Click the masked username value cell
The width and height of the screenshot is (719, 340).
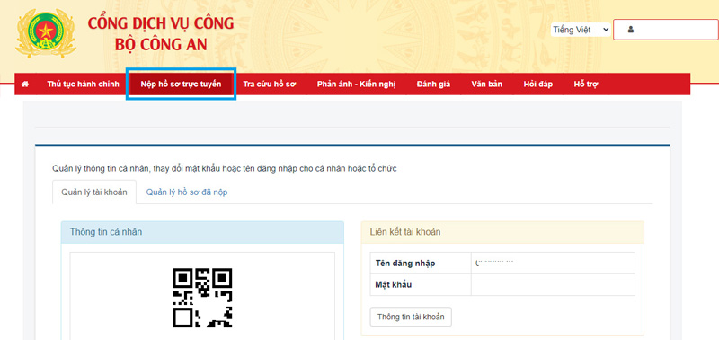pyautogui.click(x=553, y=263)
